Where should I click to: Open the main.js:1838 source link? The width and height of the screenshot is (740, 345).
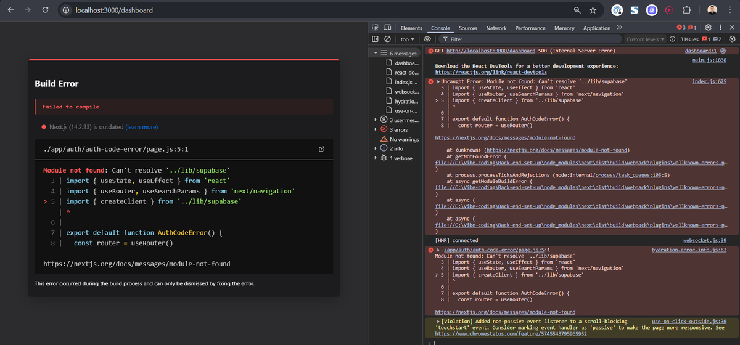click(x=709, y=60)
